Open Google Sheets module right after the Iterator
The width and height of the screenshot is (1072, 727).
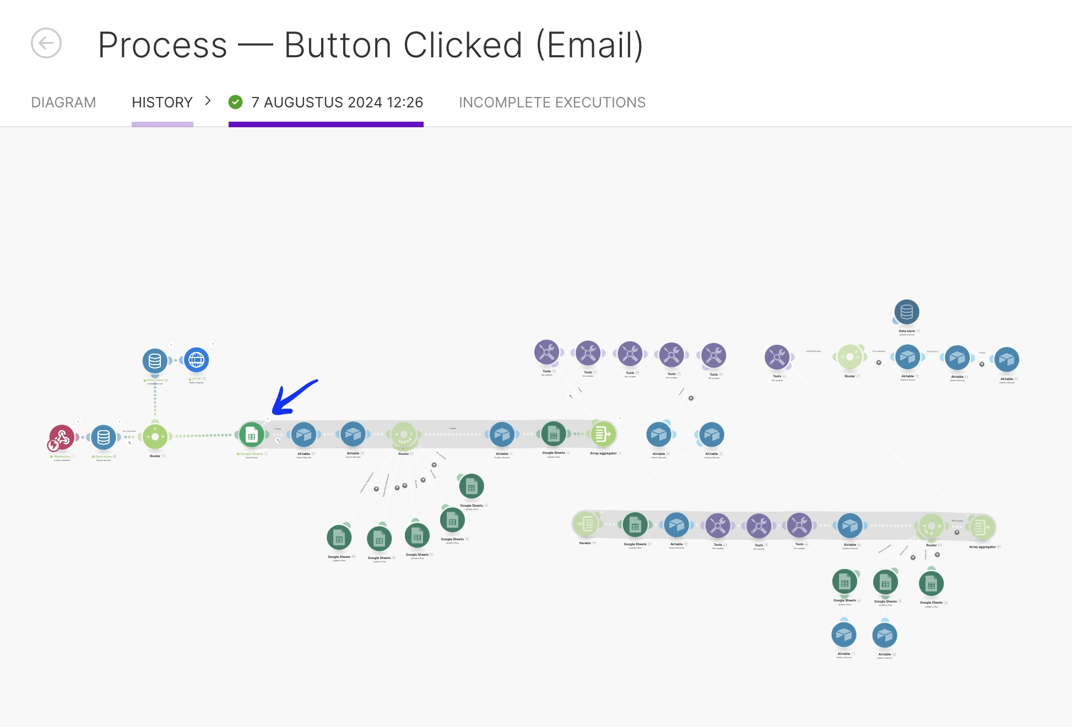[x=635, y=525]
